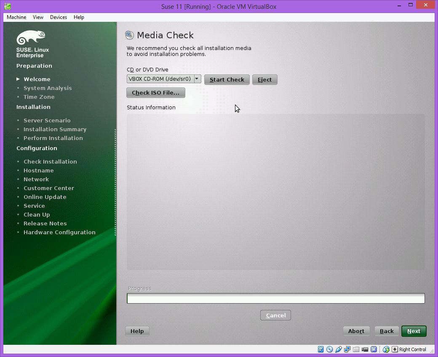Click the Right Control host key label
The height and width of the screenshot is (357, 438).
(413, 349)
